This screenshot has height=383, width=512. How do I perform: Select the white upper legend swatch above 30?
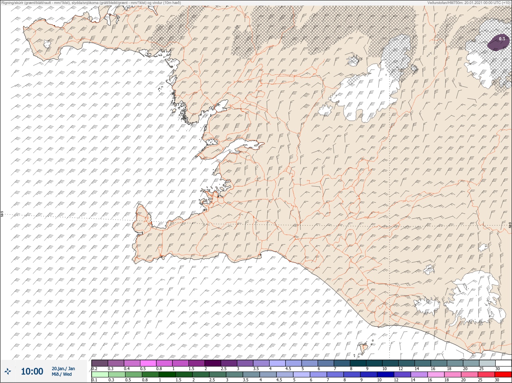pyautogui.click(x=504, y=363)
